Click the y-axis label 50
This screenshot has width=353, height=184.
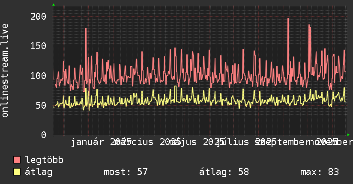click(x=41, y=106)
